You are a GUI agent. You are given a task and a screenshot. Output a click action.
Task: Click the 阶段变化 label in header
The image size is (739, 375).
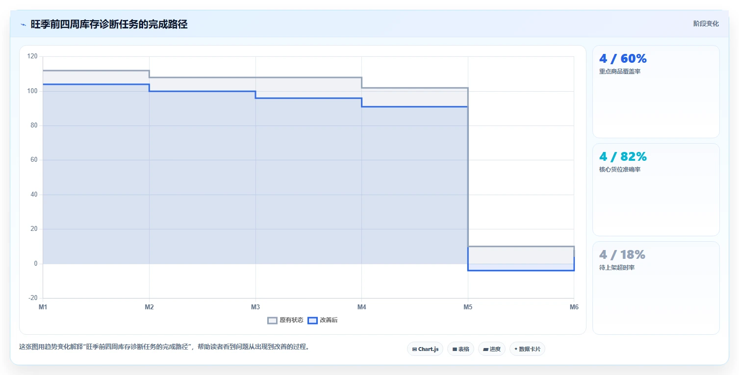coord(706,24)
